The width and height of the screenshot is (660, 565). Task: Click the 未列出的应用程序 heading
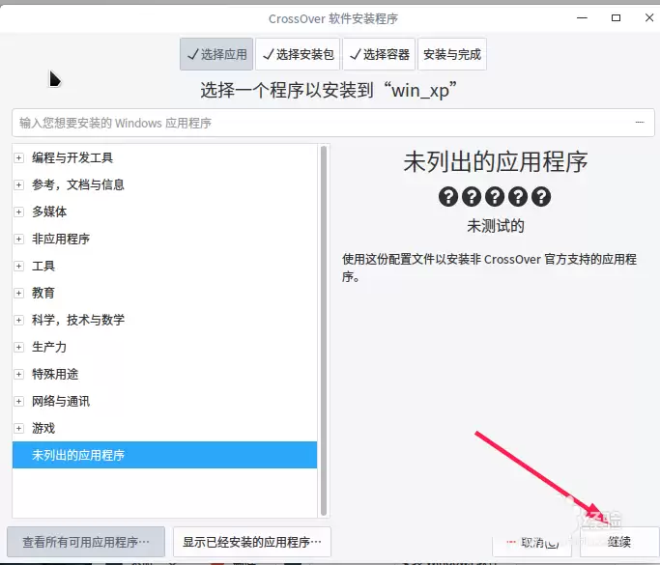496,162
